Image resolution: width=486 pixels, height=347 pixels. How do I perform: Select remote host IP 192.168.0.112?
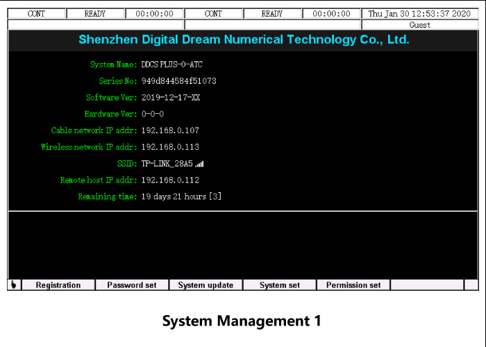click(170, 180)
